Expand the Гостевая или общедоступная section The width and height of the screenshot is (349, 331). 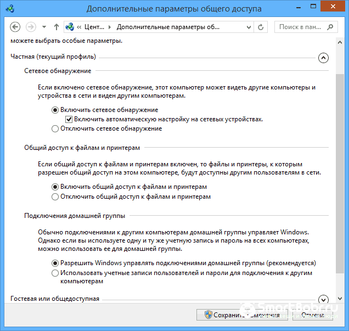(x=323, y=300)
